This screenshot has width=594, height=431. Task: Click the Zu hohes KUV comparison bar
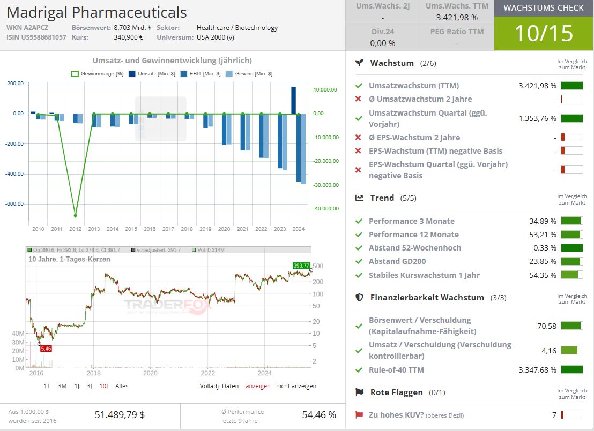pos(572,415)
